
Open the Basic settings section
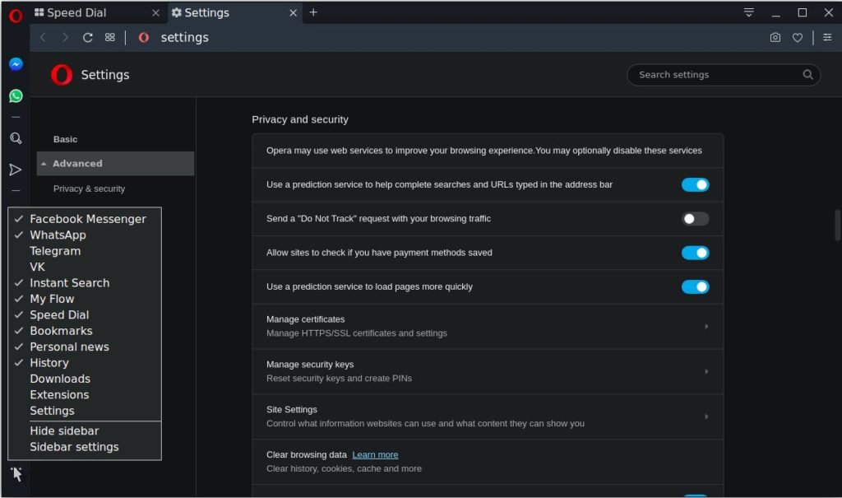point(66,139)
